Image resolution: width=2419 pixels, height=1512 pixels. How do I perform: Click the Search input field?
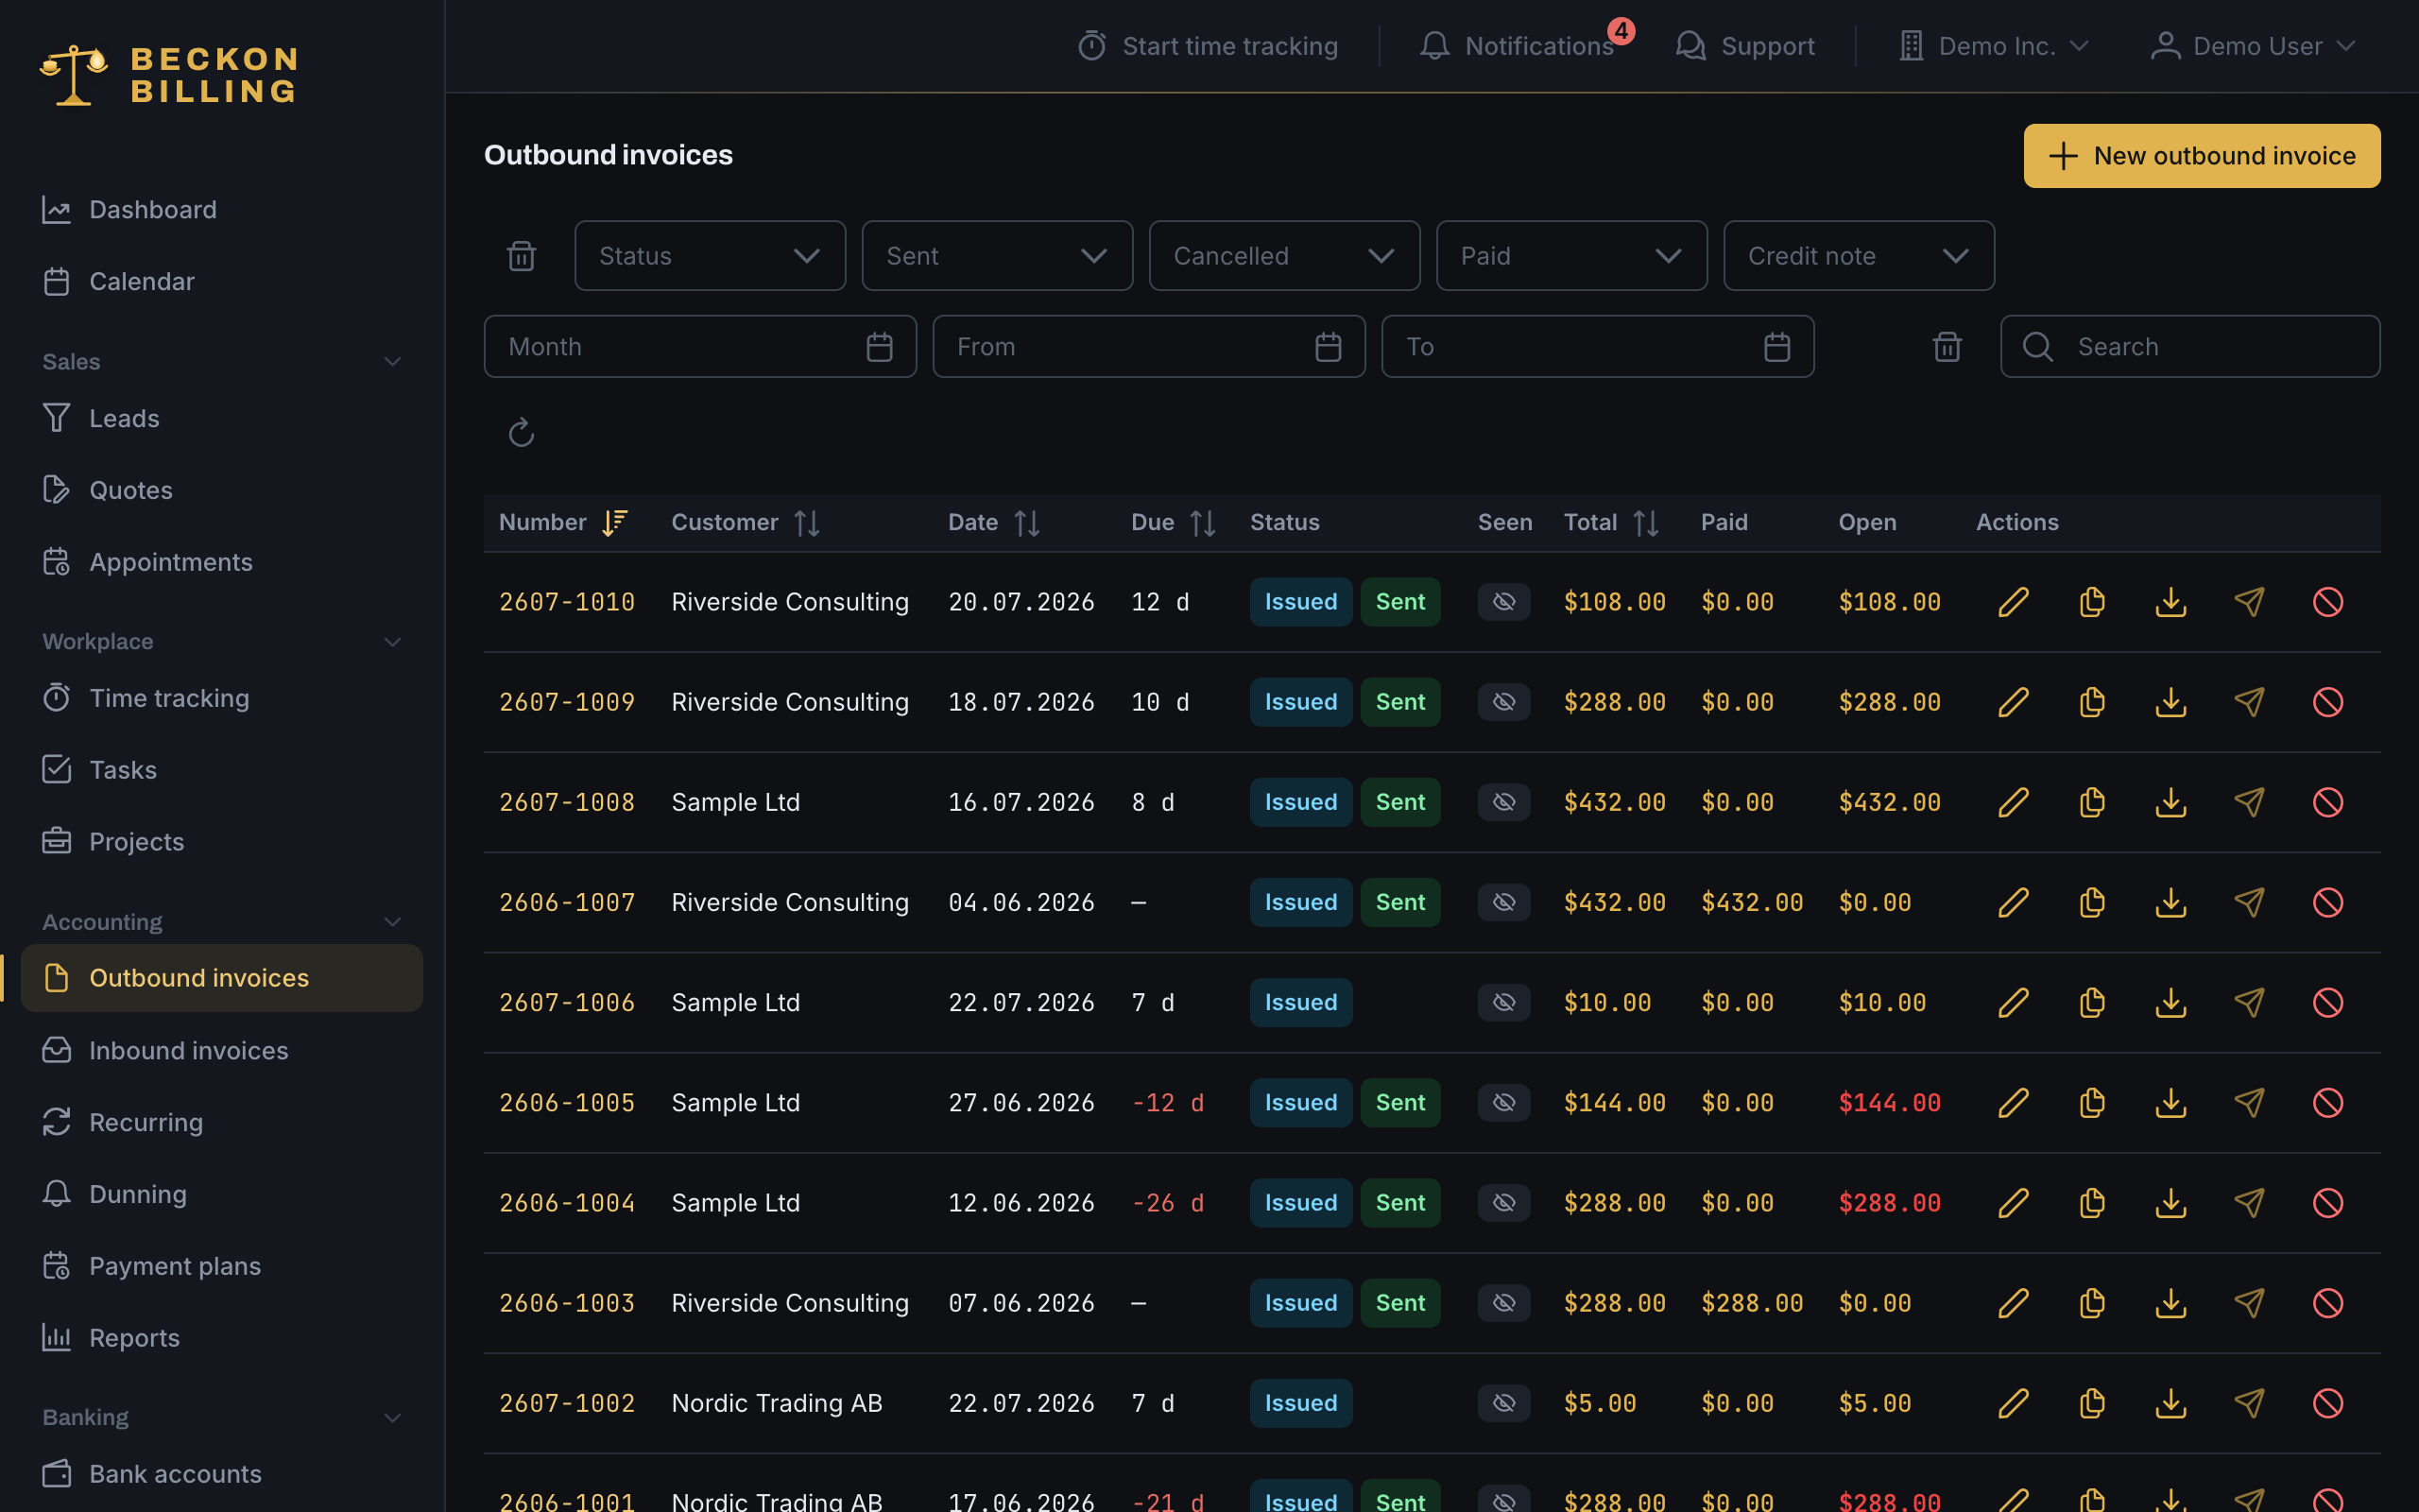(2190, 347)
